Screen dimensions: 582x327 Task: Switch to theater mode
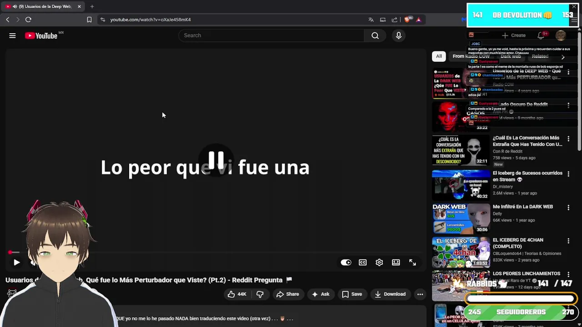(396, 262)
